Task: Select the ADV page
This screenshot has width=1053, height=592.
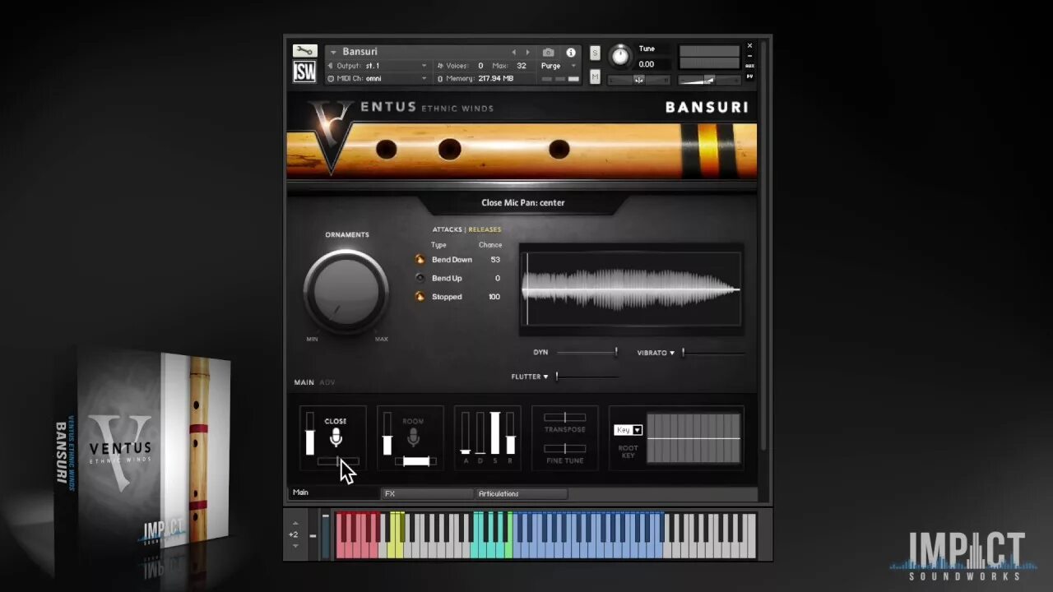Action: [x=327, y=382]
